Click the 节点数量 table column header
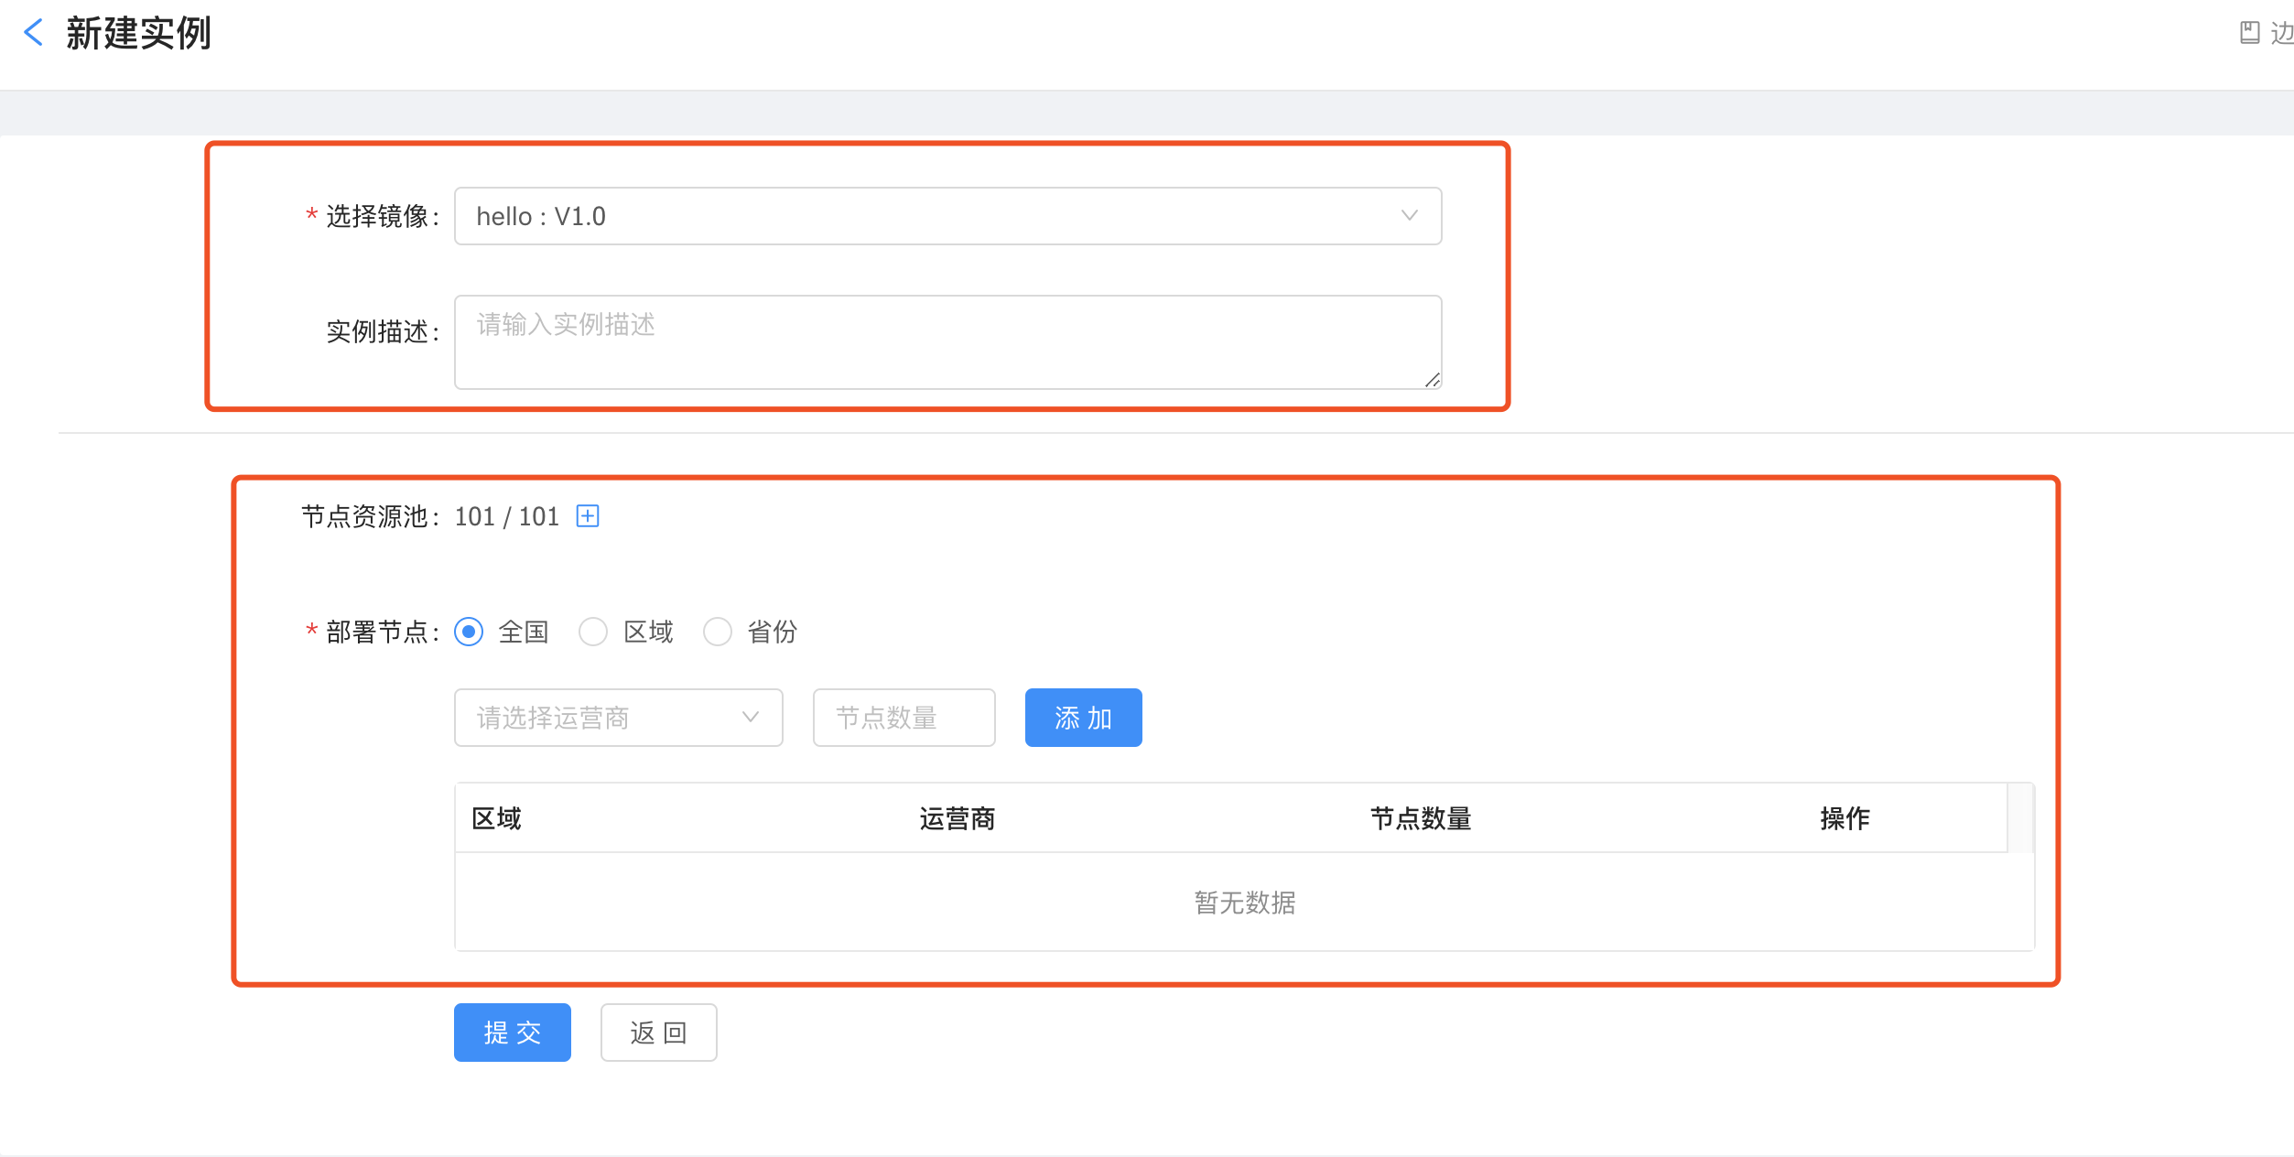Viewport: 2294px width, 1157px height. (x=1420, y=818)
